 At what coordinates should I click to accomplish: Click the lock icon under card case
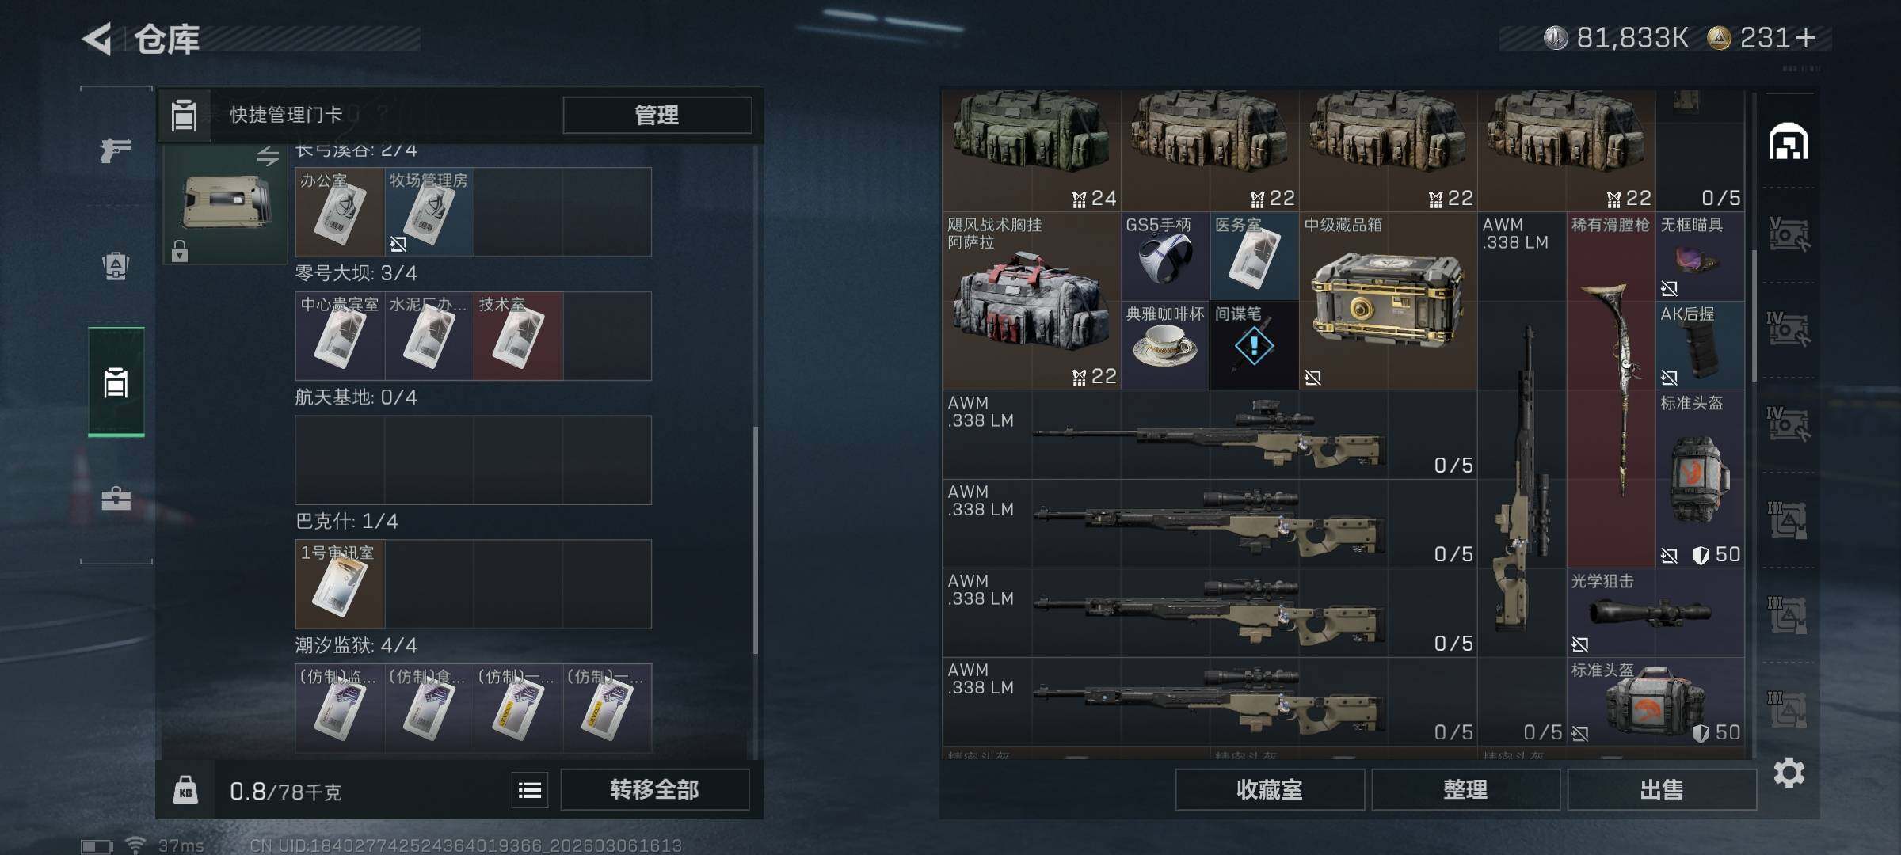pyautogui.click(x=180, y=251)
